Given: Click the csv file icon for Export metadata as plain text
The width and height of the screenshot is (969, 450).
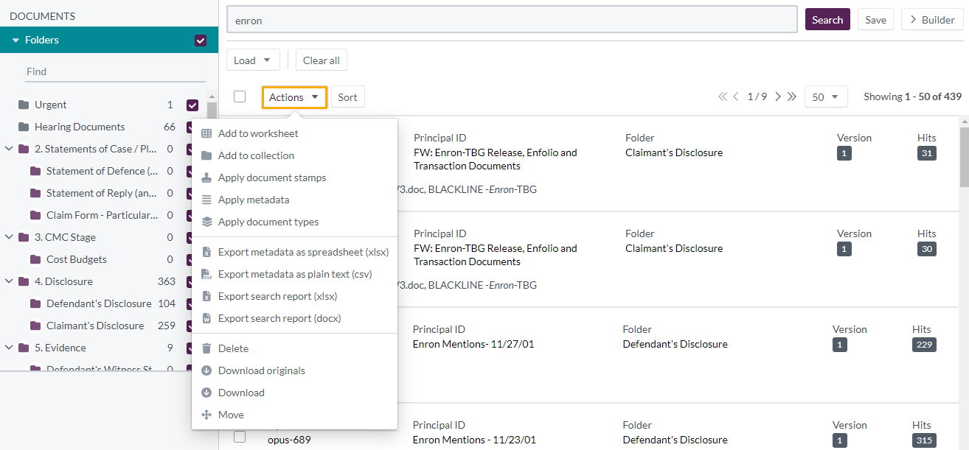Looking at the screenshot, I should (206, 274).
